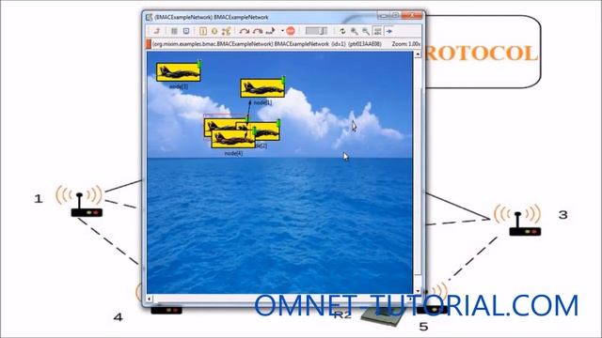This screenshot has height=338, width=602.
Task: Click the Run simulation arrow icon
Action: tap(245, 31)
